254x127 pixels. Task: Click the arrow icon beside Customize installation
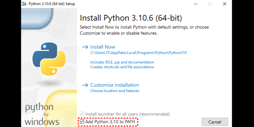85,85
